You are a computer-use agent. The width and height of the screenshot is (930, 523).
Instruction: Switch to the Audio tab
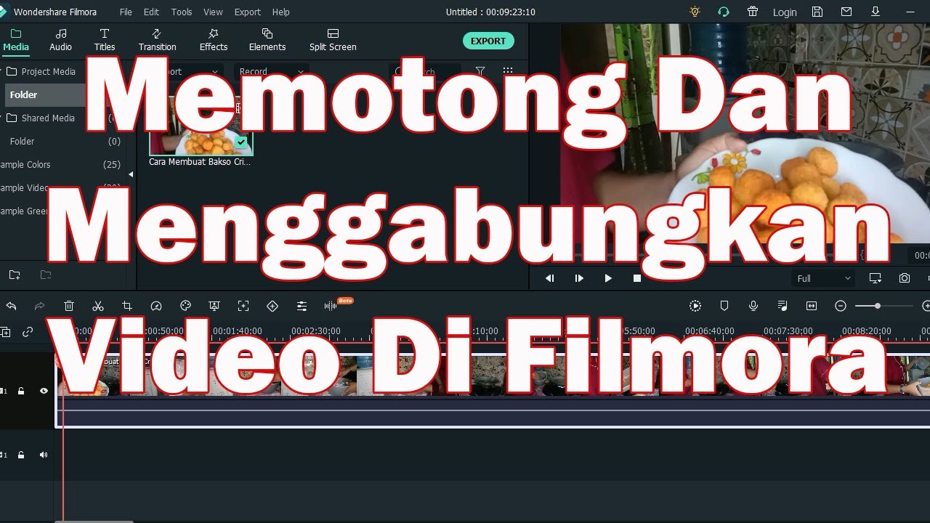[x=60, y=40]
